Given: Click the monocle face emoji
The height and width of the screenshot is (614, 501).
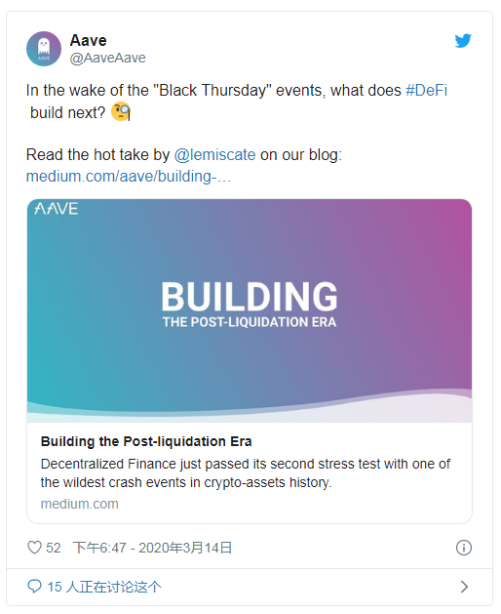Looking at the screenshot, I should point(121,112).
